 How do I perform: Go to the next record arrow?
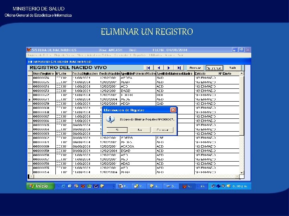169,68
